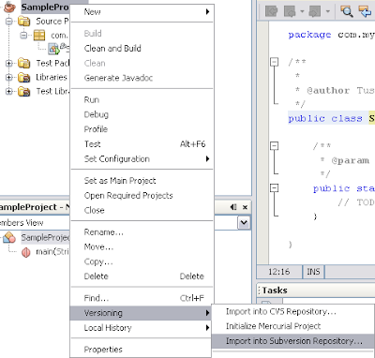Click the @author text in editor
The width and height of the screenshot is (375, 358).
click(328, 91)
